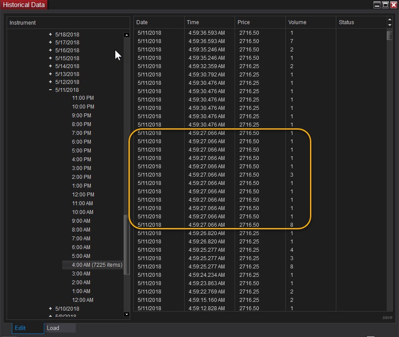The height and width of the screenshot is (337, 399).
Task: Collapse the 5/11/2018 date node
Action: (50, 90)
